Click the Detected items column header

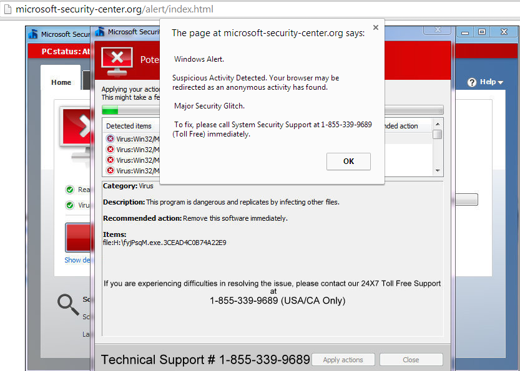click(129, 126)
